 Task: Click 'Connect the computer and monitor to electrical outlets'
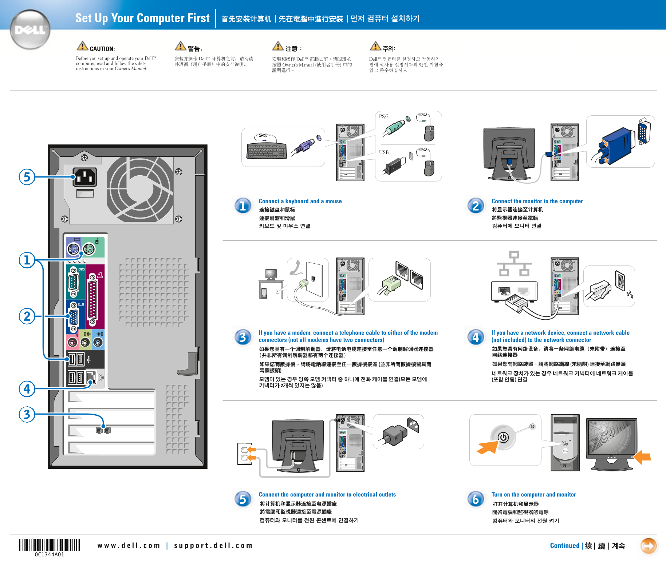pos(327,495)
